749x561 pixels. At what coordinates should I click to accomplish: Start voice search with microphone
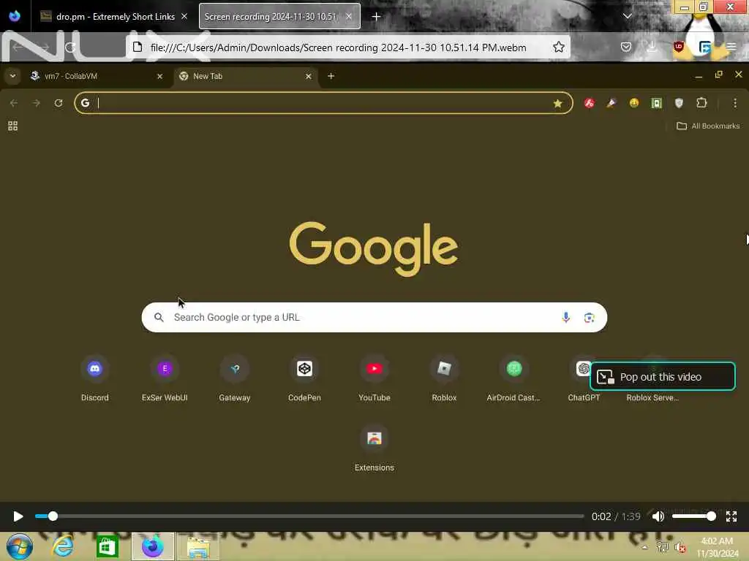click(565, 317)
